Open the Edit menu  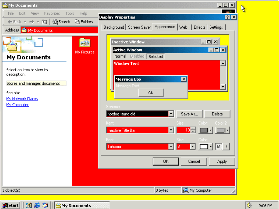click(22, 13)
